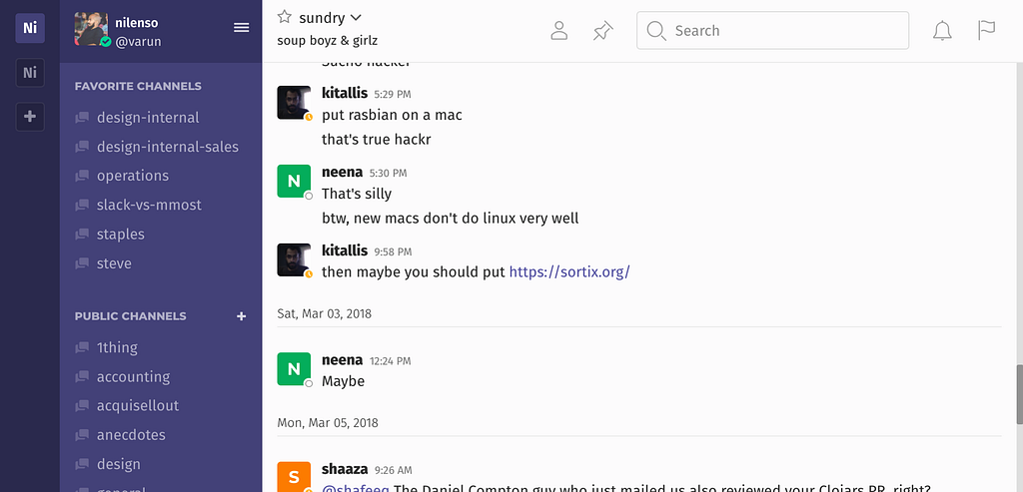
Task: Click neena's green avatar
Action: point(294,182)
